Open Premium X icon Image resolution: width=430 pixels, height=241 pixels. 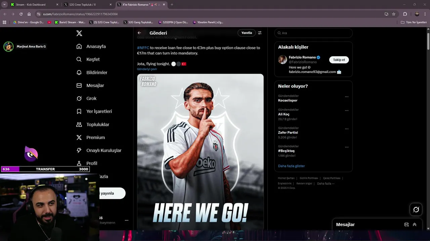79,137
